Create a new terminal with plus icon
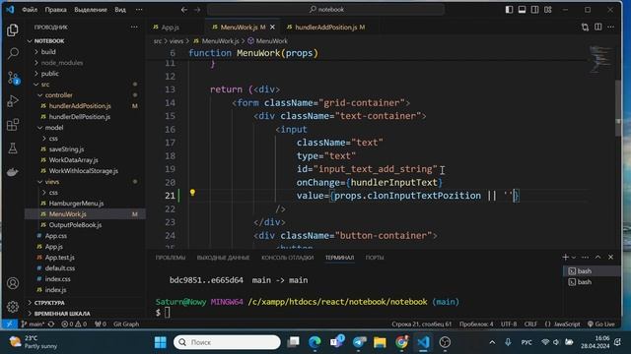This screenshot has height=354, width=631. 565,257
